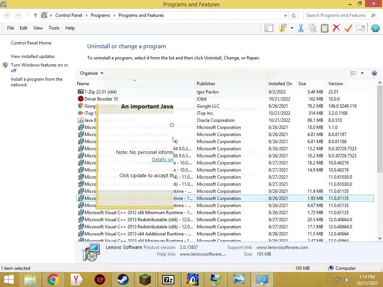Select 7-Zip 22.01 (x64) row
The width and height of the screenshot is (383, 287).
pyautogui.click(x=225, y=92)
